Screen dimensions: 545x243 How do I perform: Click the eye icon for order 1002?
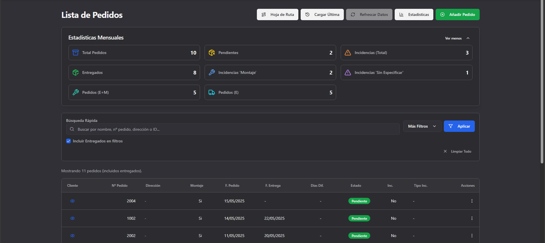tap(72, 218)
